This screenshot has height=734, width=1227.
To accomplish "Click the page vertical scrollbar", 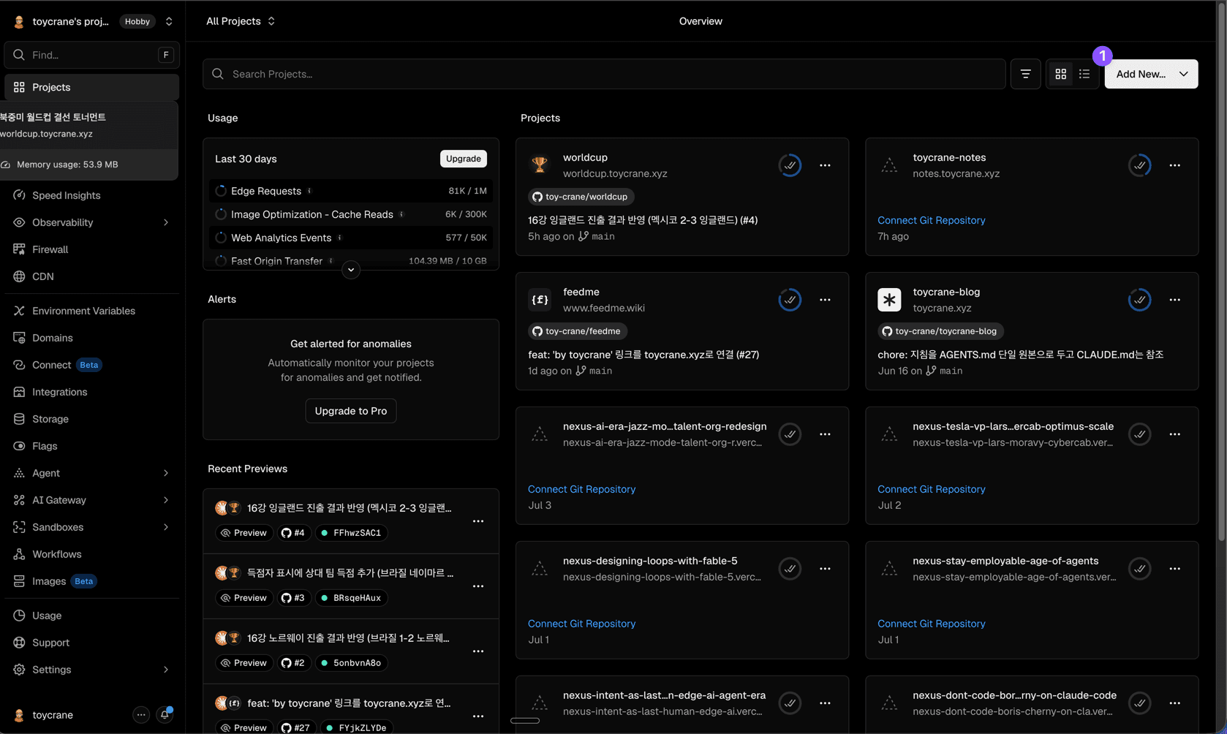I will point(1221,270).
